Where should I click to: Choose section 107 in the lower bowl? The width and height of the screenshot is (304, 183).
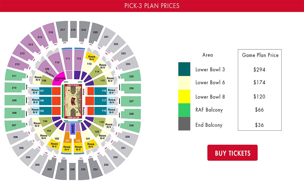click(45, 91)
